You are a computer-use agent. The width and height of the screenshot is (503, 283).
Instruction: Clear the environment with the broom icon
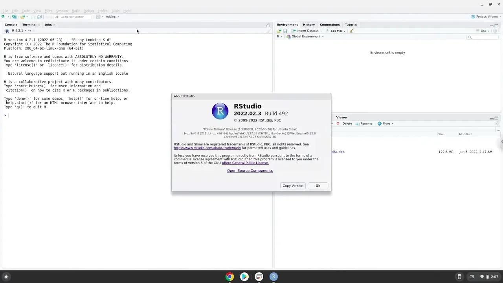click(x=351, y=31)
